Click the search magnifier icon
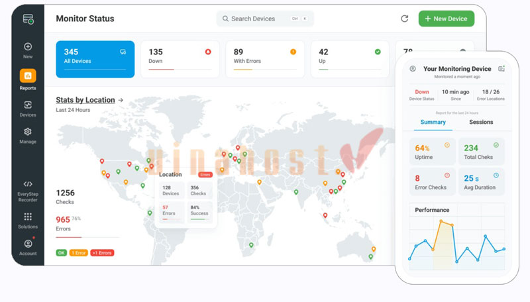Viewport: 530px width, 302px height. (225, 19)
